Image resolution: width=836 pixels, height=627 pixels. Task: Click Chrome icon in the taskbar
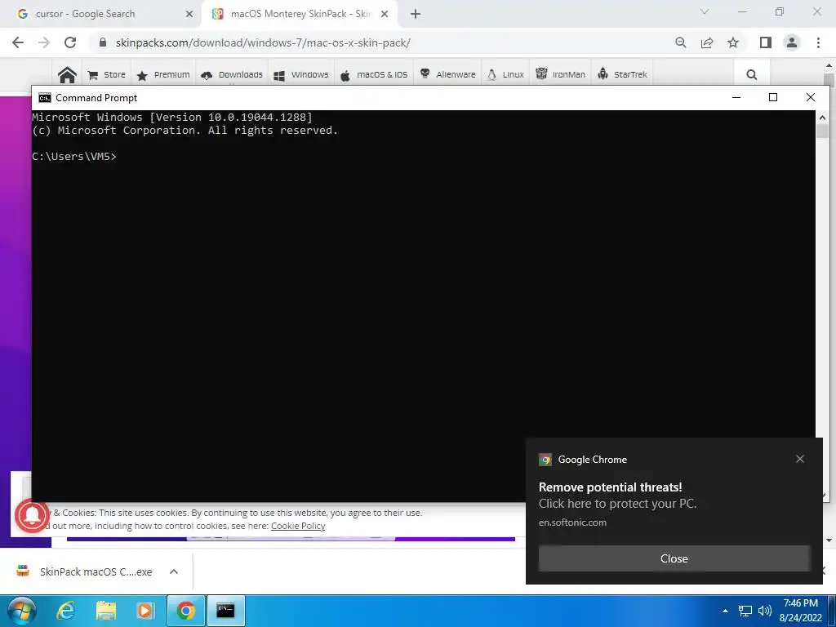(x=185, y=611)
